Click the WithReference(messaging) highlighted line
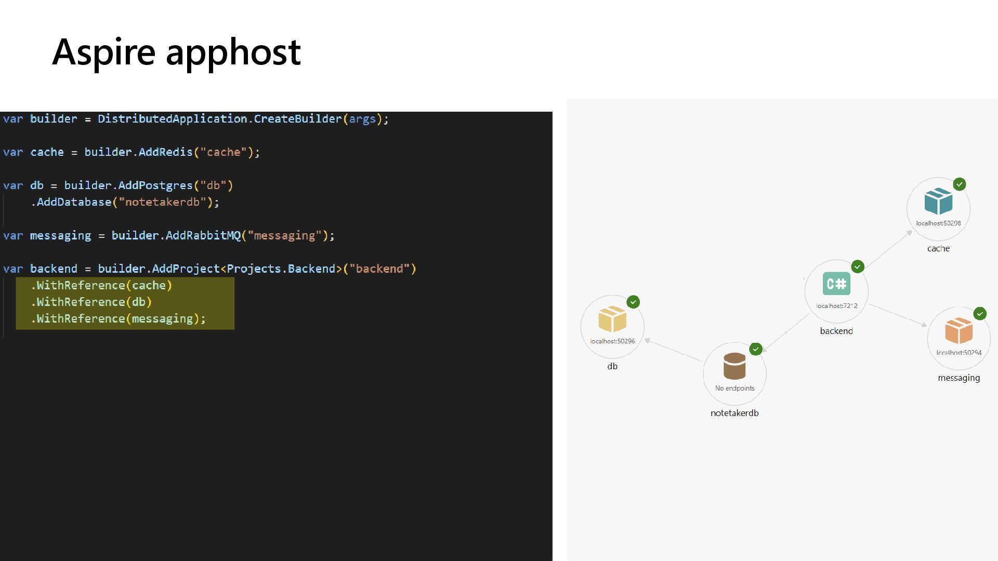 [119, 318]
